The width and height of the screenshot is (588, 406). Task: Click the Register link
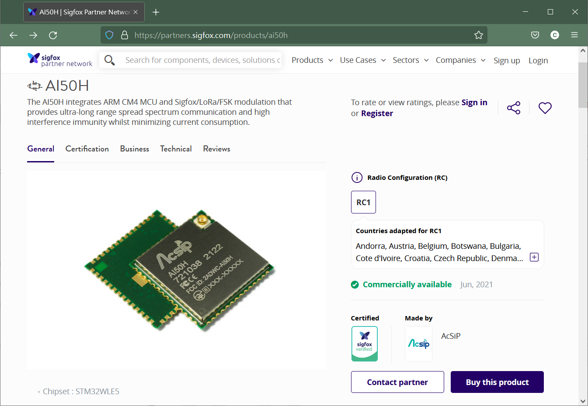pos(377,114)
